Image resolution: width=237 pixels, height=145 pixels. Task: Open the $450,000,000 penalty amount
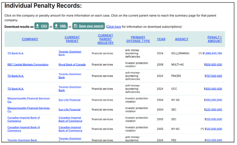pos(213,89)
